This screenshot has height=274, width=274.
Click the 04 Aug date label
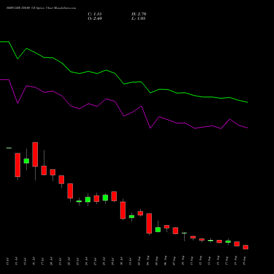click(x=148, y=261)
